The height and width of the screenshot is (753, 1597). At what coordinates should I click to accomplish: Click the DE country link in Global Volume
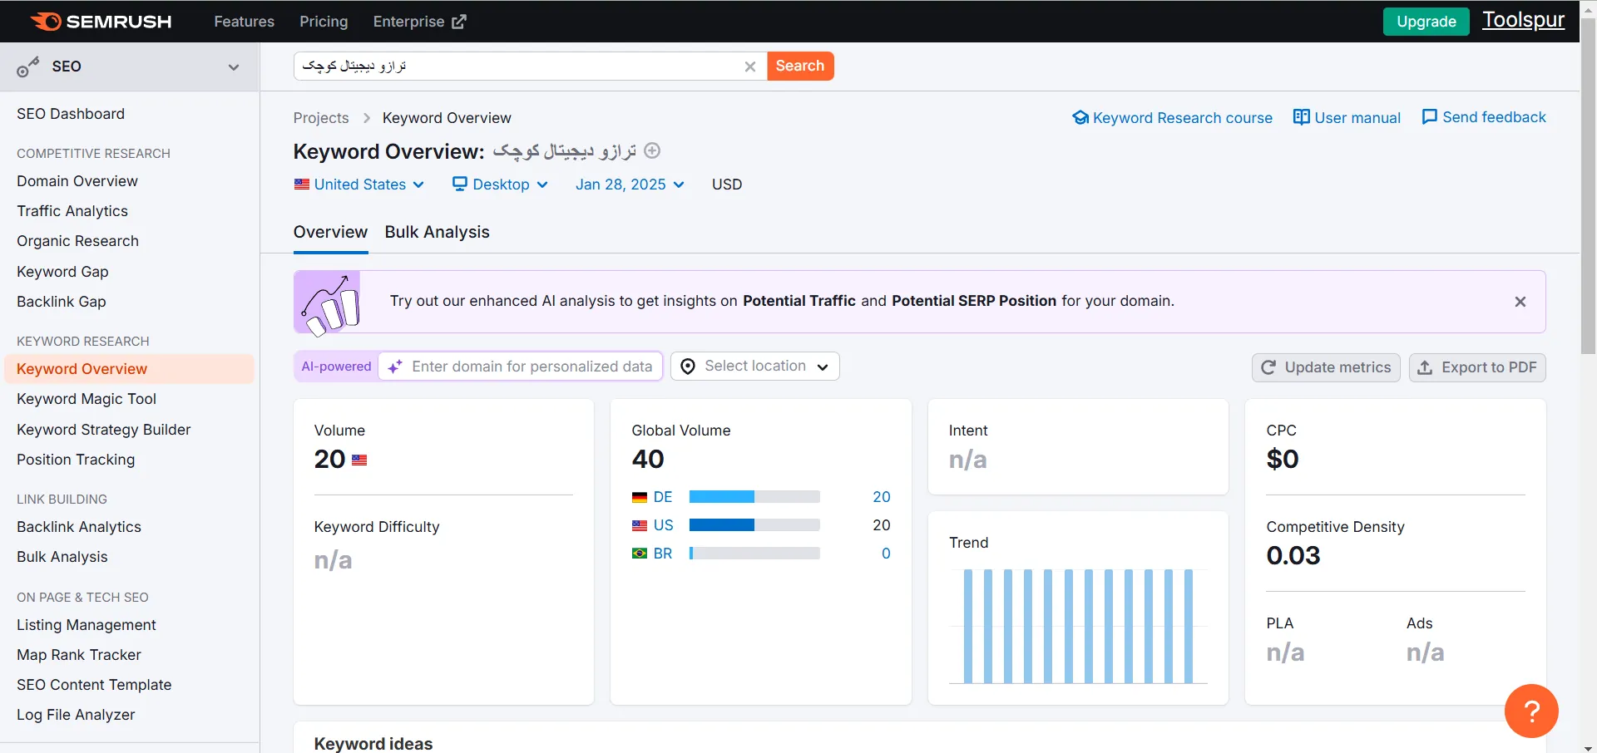(x=663, y=497)
